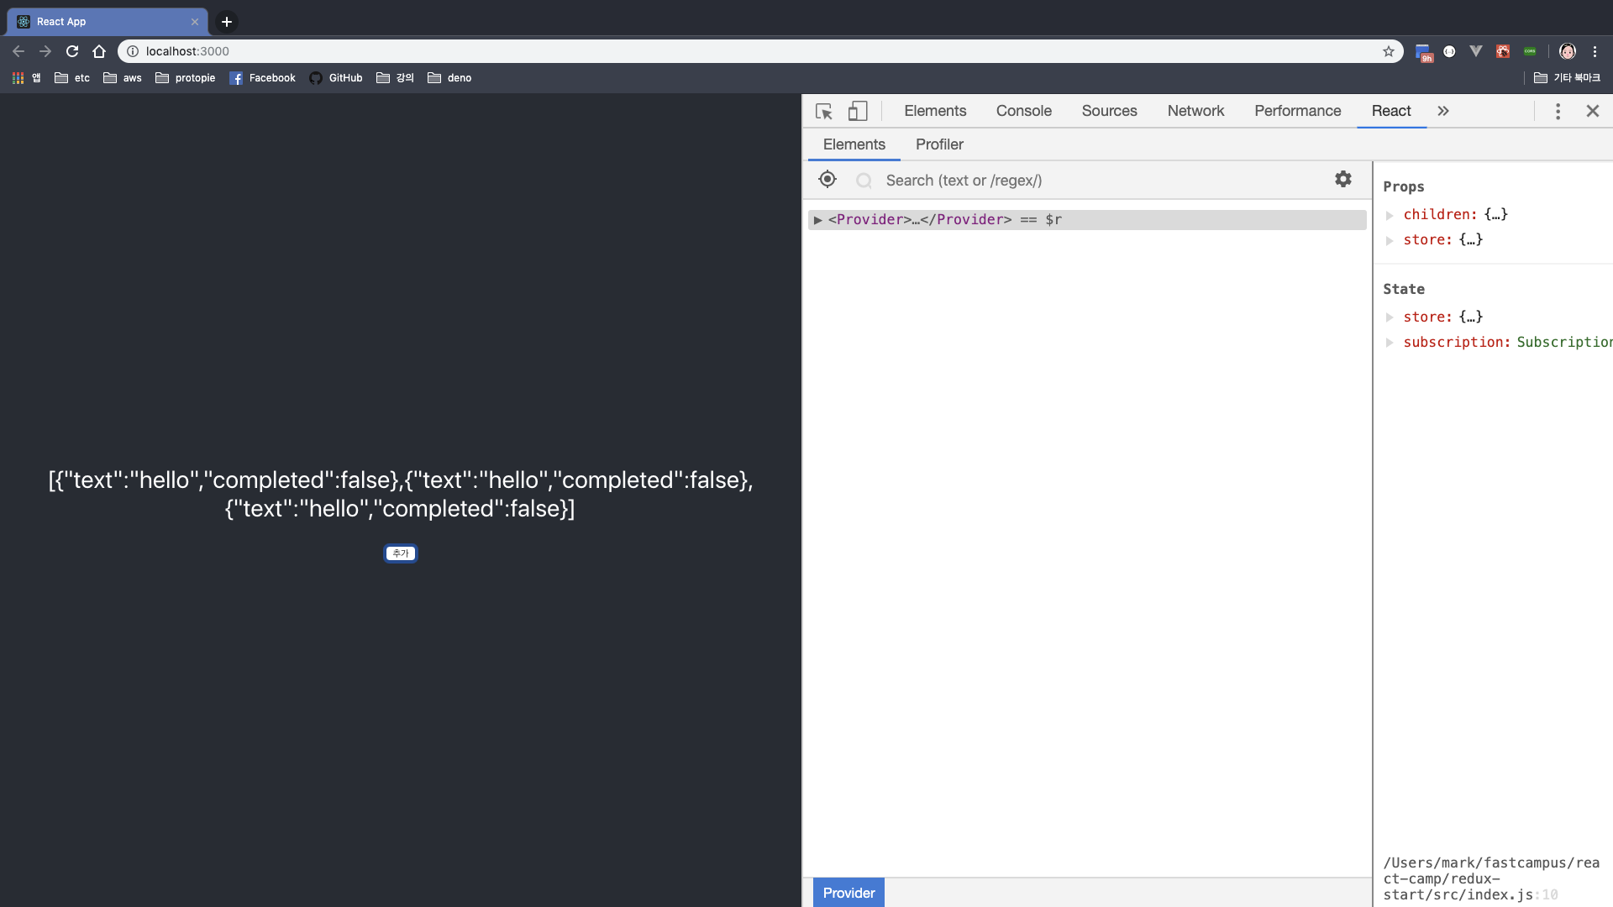Click the Provider breadcrumb at the bottom
Viewport: 1613px width, 907px height.
click(849, 893)
